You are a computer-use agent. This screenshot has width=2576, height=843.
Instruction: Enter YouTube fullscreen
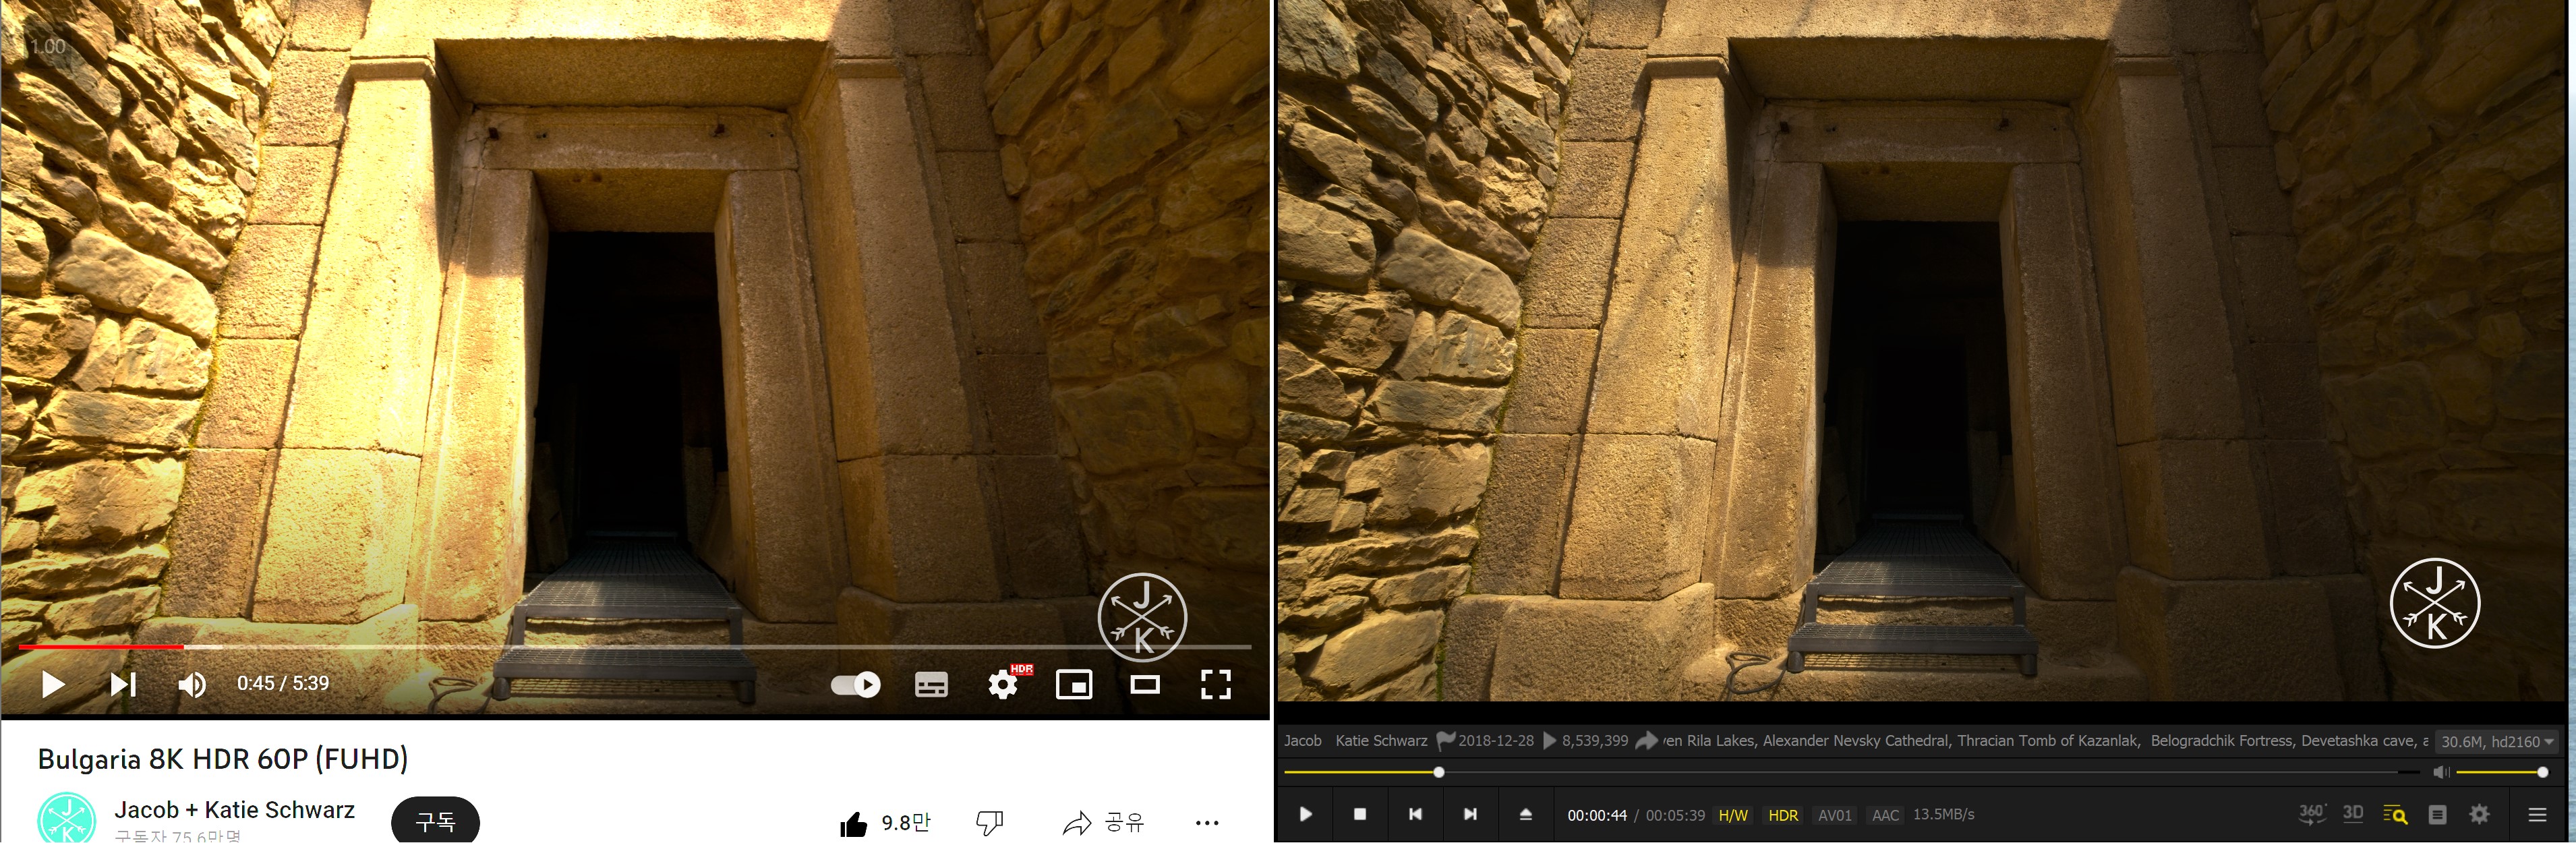click(1215, 685)
